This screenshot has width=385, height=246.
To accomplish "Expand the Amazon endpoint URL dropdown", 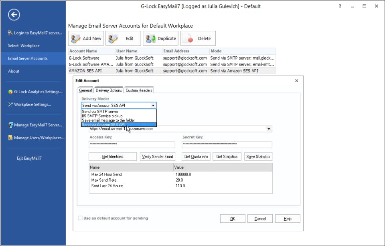I will point(269,129).
